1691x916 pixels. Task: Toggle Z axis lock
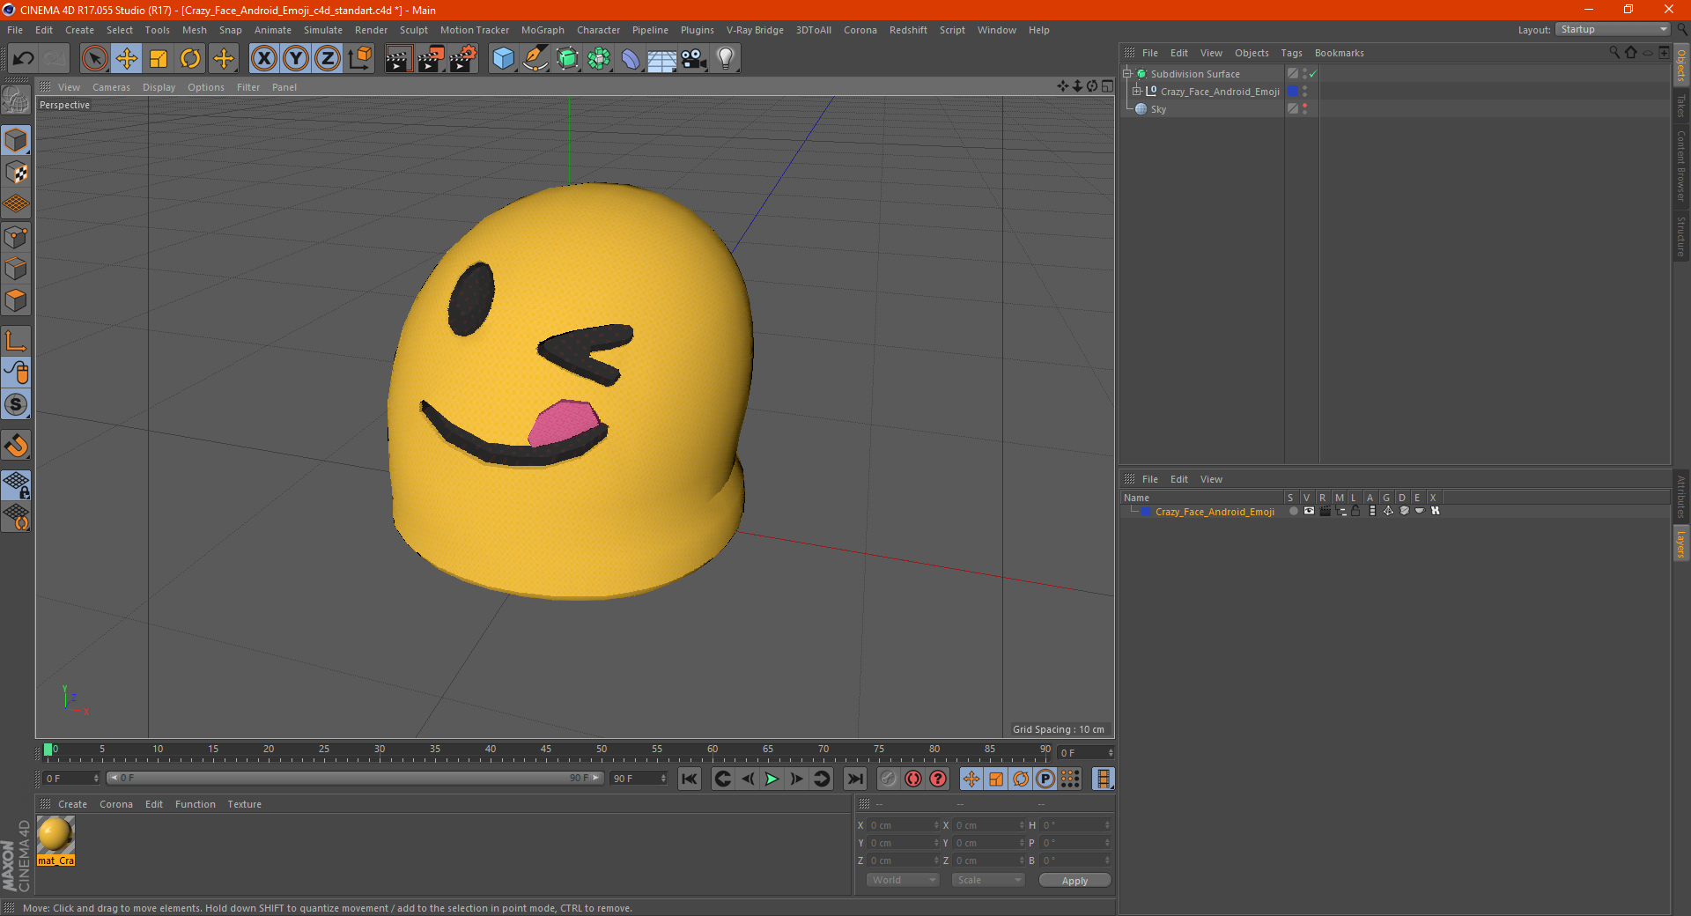point(328,59)
